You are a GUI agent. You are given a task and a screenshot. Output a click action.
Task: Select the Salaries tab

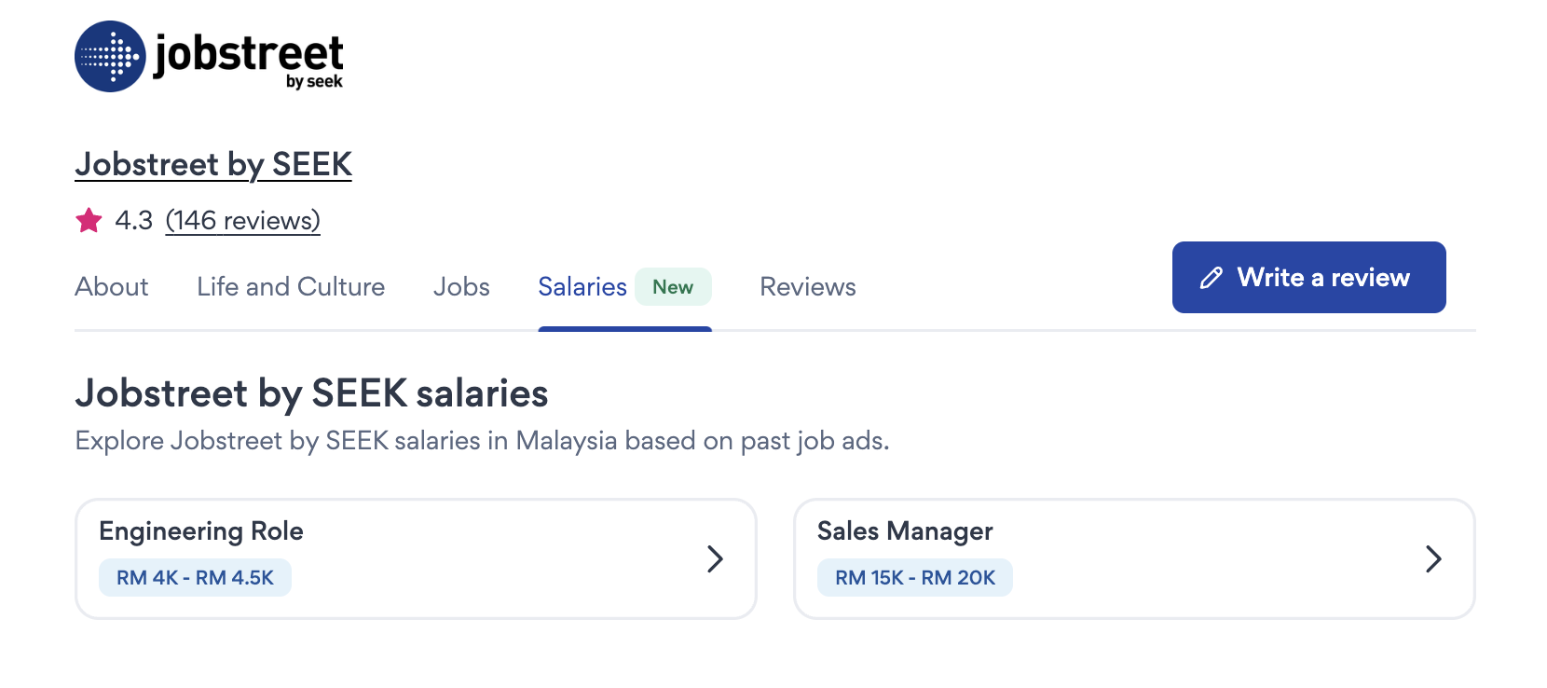[582, 287]
